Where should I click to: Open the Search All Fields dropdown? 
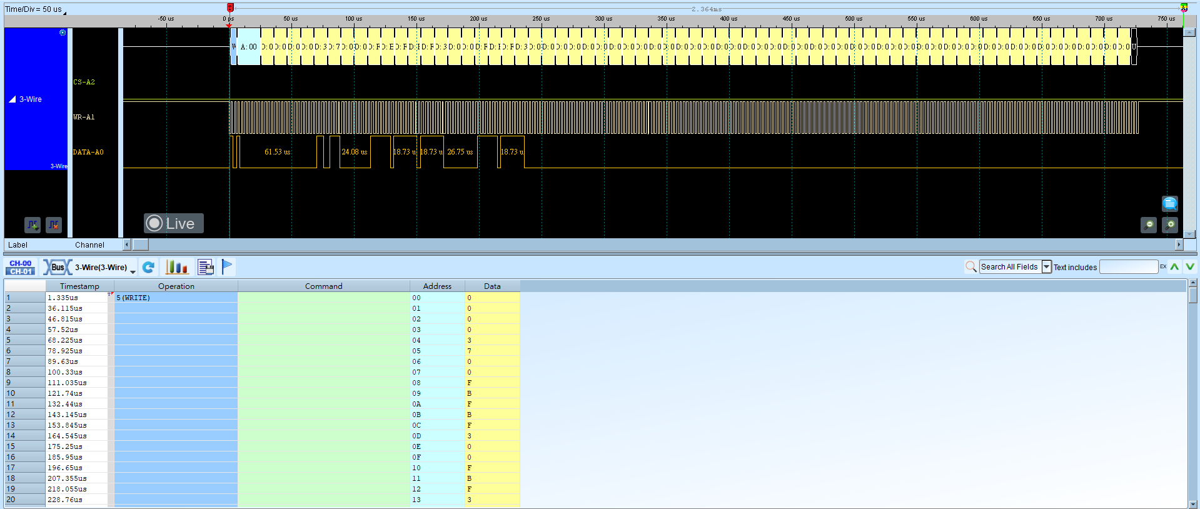1047,267
